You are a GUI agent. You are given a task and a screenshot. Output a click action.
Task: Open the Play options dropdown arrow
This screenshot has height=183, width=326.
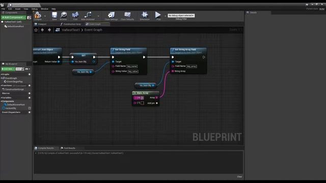pos(165,16)
